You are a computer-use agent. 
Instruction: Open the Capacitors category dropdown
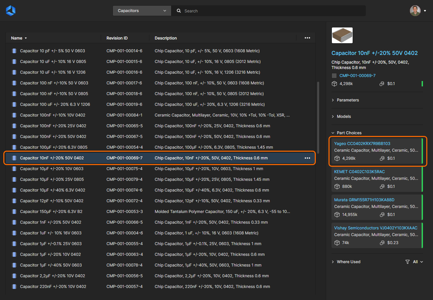(x=142, y=11)
